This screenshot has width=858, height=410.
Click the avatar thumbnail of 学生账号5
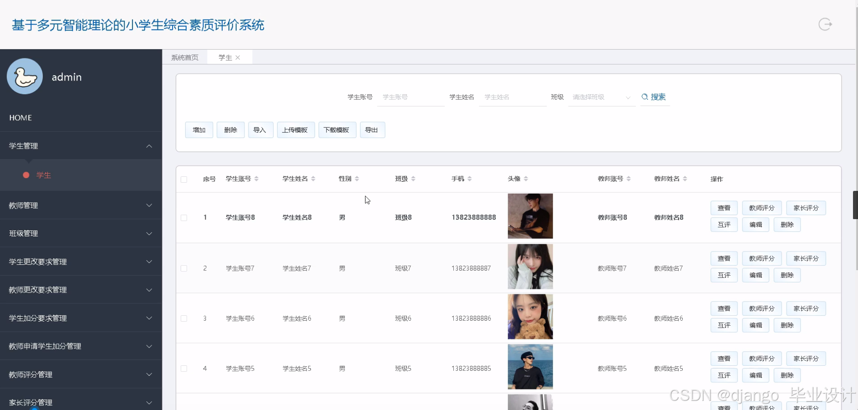click(530, 367)
